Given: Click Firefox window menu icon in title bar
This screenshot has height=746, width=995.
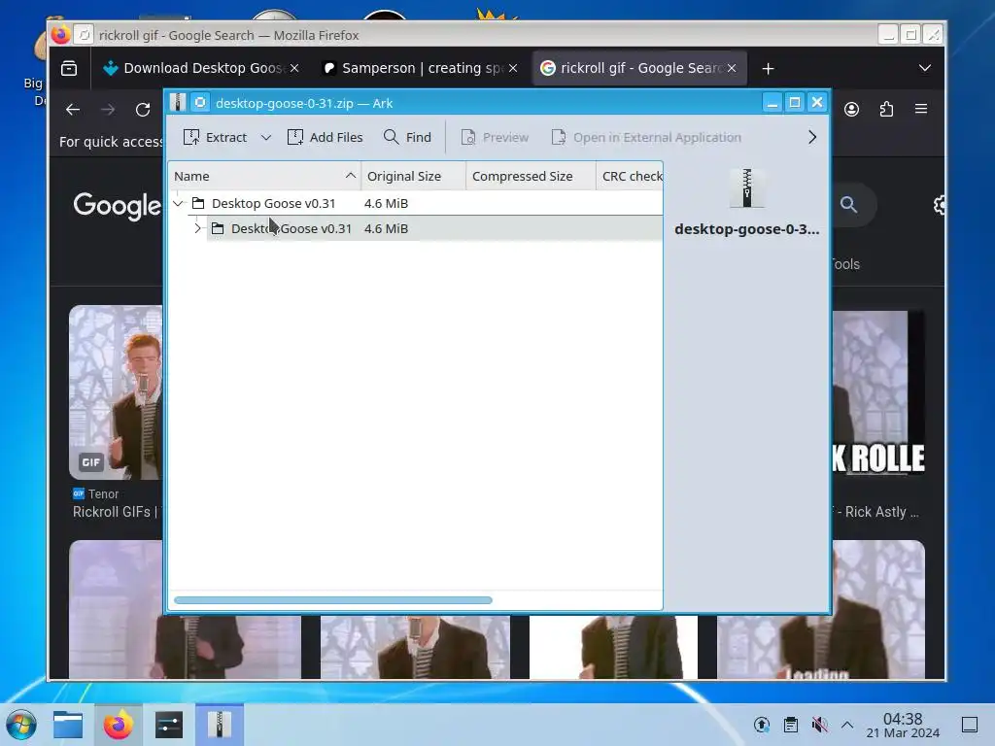Looking at the screenshot, I should coord(61,34).
